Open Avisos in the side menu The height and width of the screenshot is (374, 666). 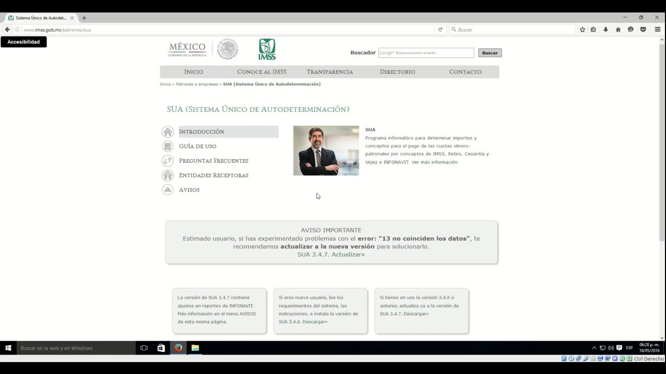coord(189,190)
